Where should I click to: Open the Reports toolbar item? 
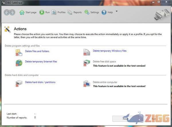75,12
